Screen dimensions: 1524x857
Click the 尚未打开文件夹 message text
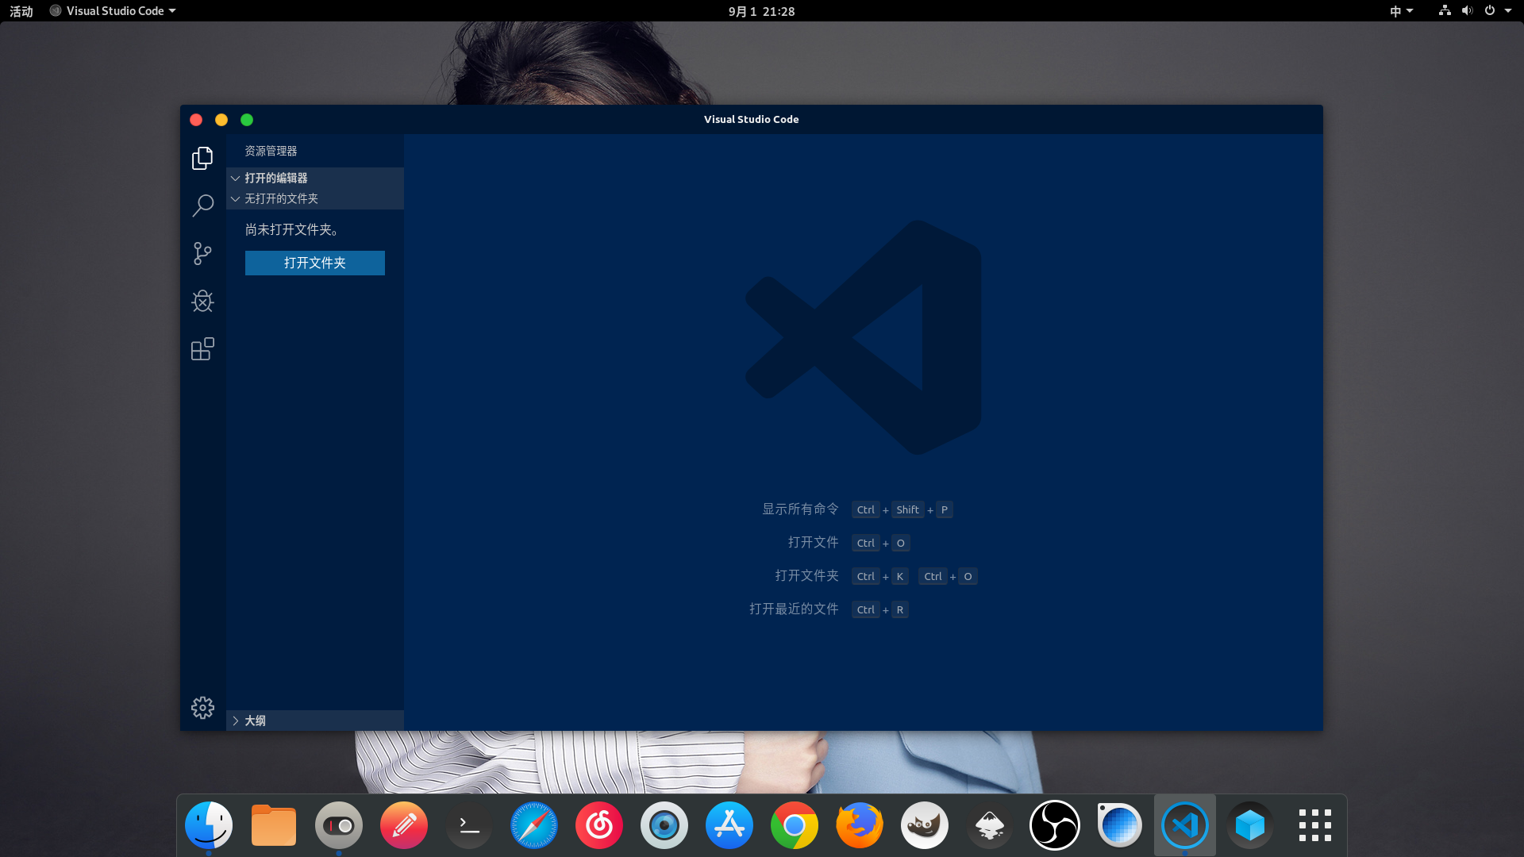pos(292,229)
